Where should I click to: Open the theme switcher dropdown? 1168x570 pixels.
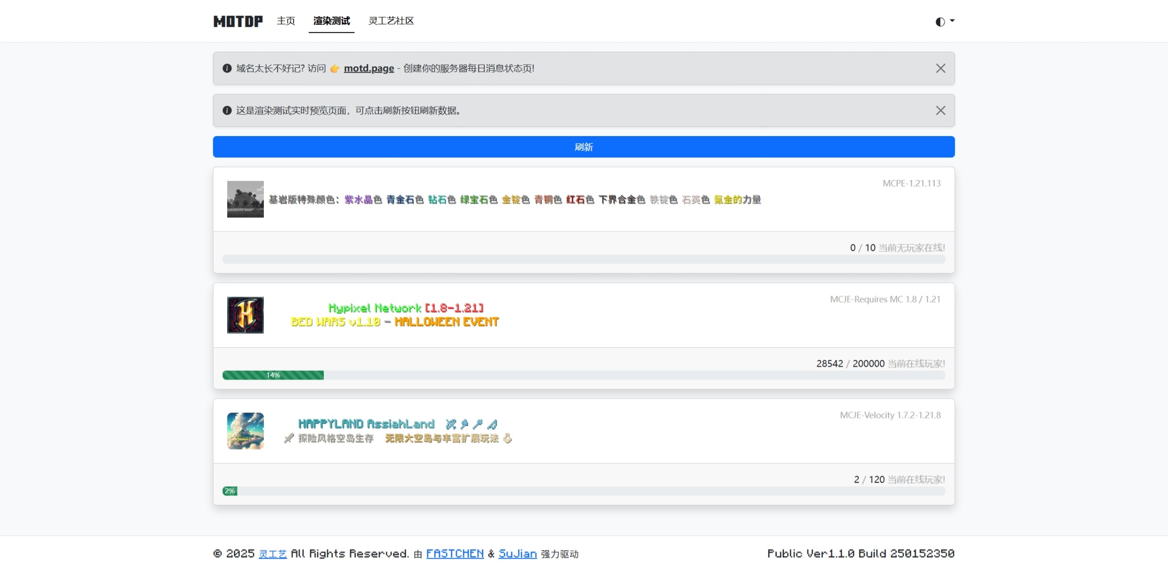(x=944, y=21)
